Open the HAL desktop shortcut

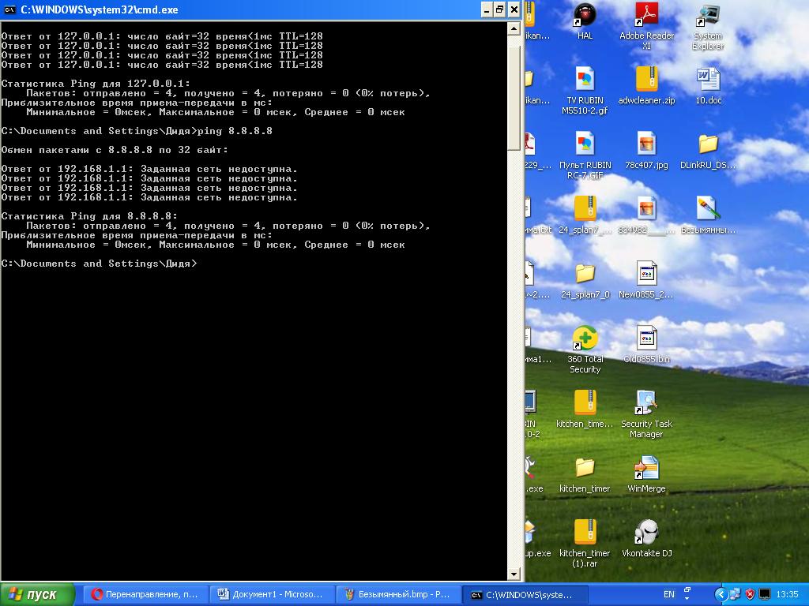pyautogui.click(x=585, y=15)
